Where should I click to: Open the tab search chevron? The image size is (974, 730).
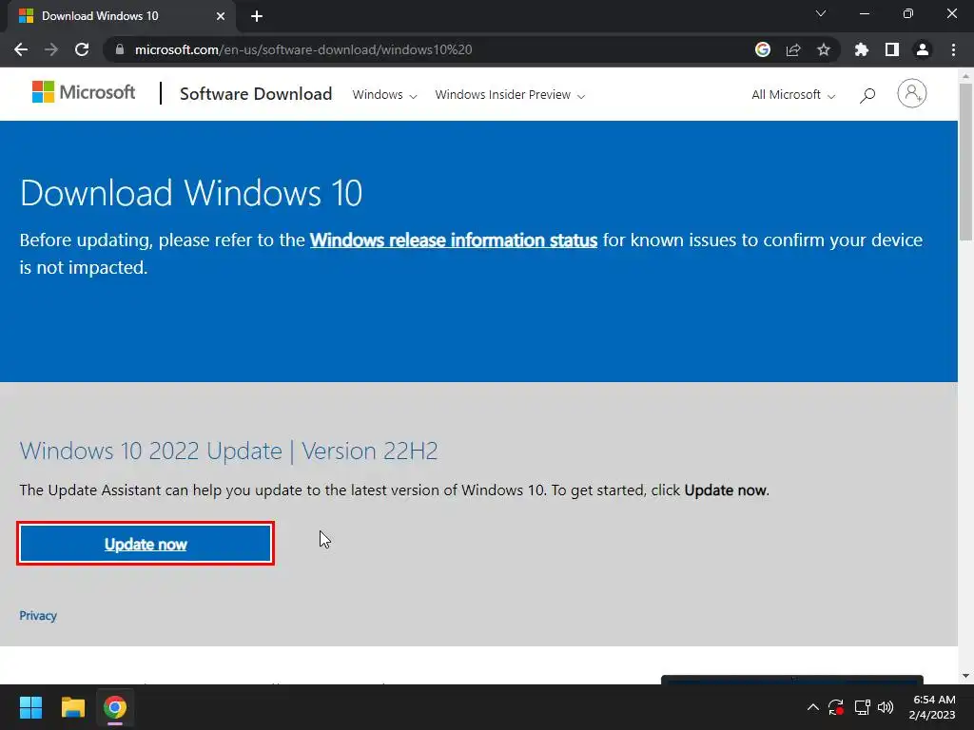click(x=821, y=13)
